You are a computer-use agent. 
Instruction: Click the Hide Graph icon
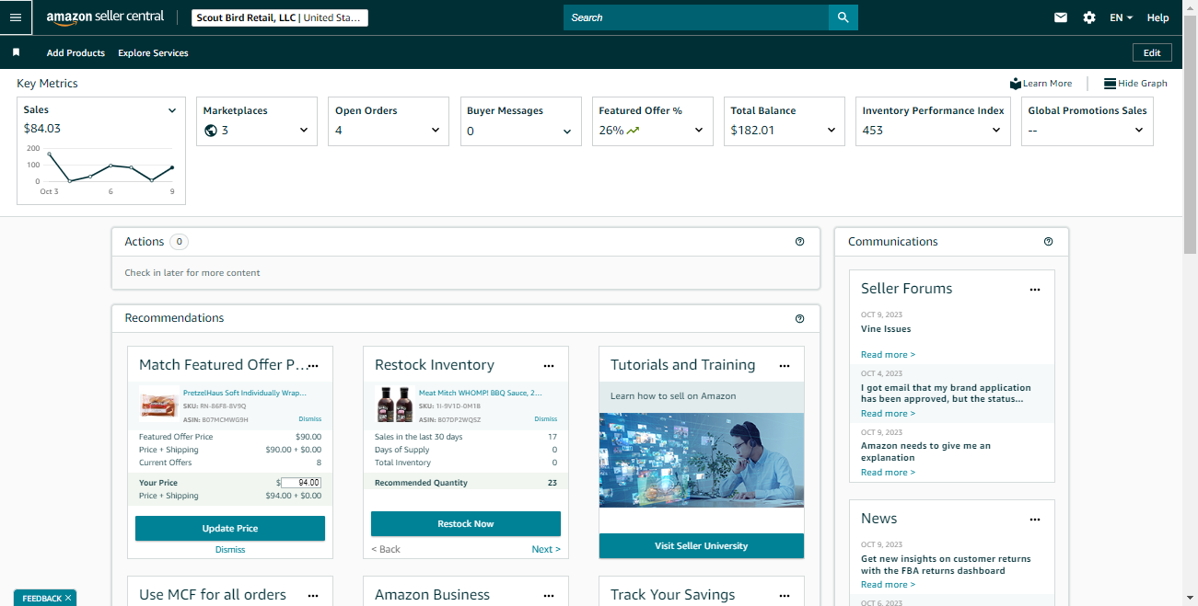coord(1110,83)
